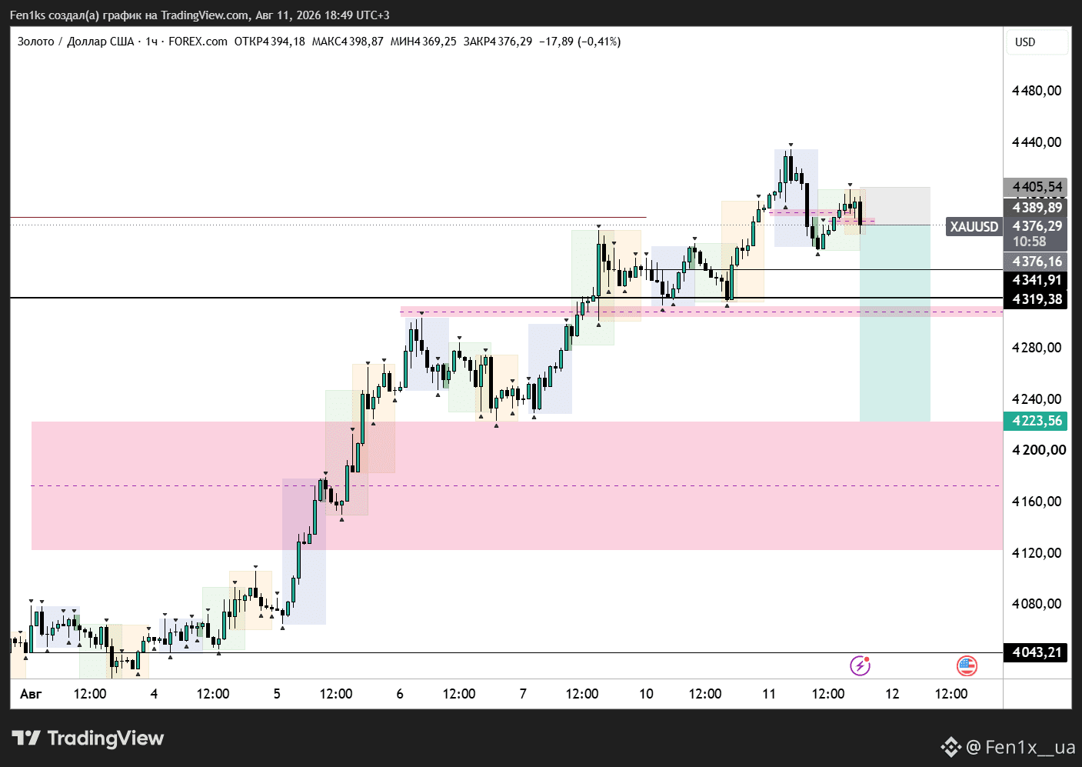Click the Авг month label on time axis

click(x=31, y=694)
